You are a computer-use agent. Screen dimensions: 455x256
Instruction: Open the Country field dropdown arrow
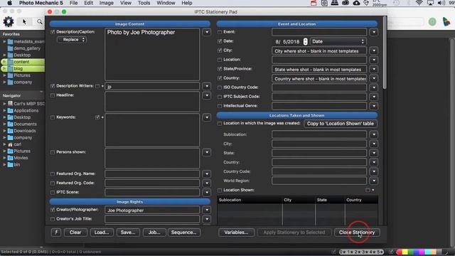pyautogui.click(x=374, y=78)
